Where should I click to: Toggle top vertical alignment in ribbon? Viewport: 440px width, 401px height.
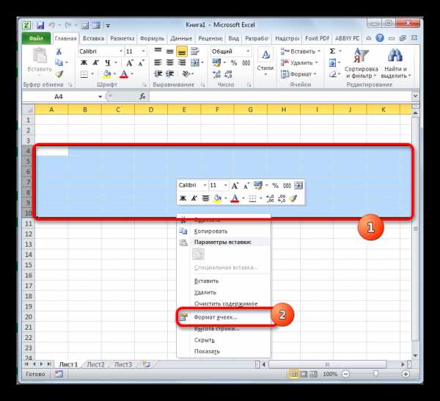pyautogui.click(x=158, y=51)
